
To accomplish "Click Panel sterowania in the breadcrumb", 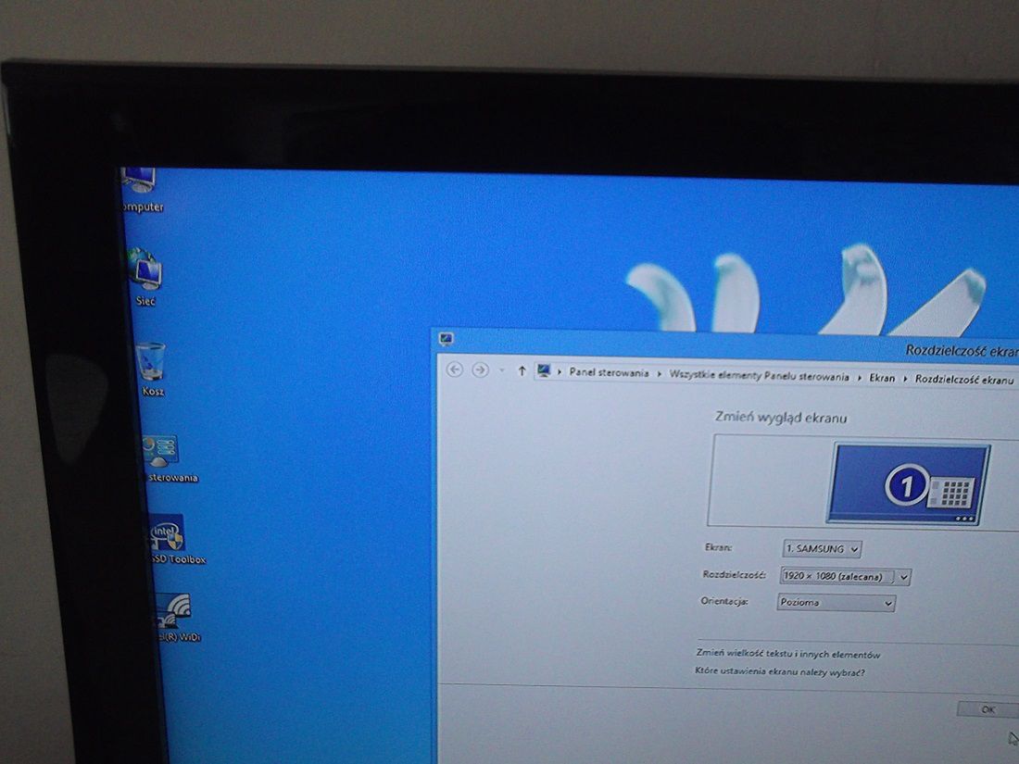I will (609, 373).
